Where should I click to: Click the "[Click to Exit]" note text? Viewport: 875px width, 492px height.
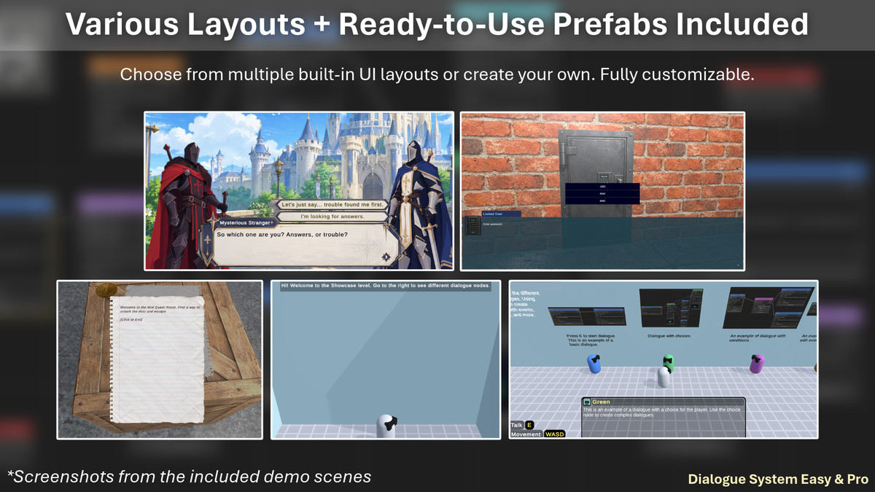(x=131, y=321)
